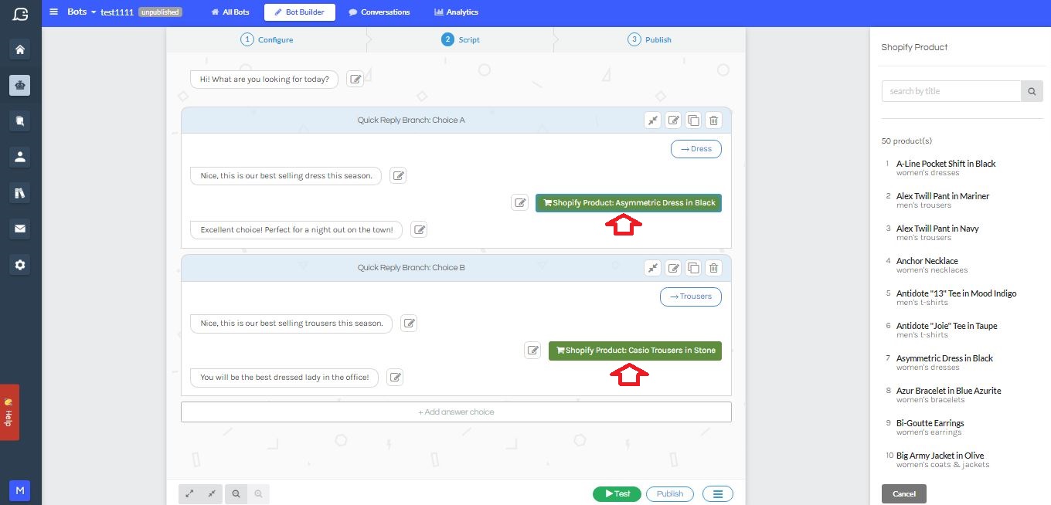This screenshot has width=1051, height=505.
Task: Click the compress arrows button at bottom
Action: click(211, 494)
